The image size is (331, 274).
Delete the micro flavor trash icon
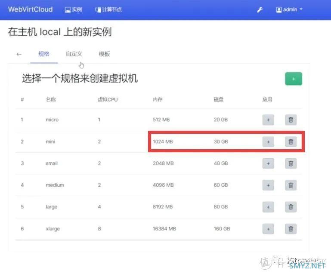291,120
